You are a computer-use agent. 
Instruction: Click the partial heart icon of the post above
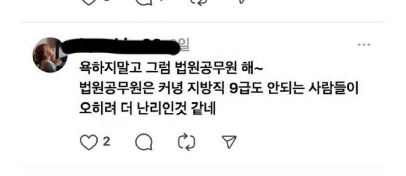click(x=88, y=2)
